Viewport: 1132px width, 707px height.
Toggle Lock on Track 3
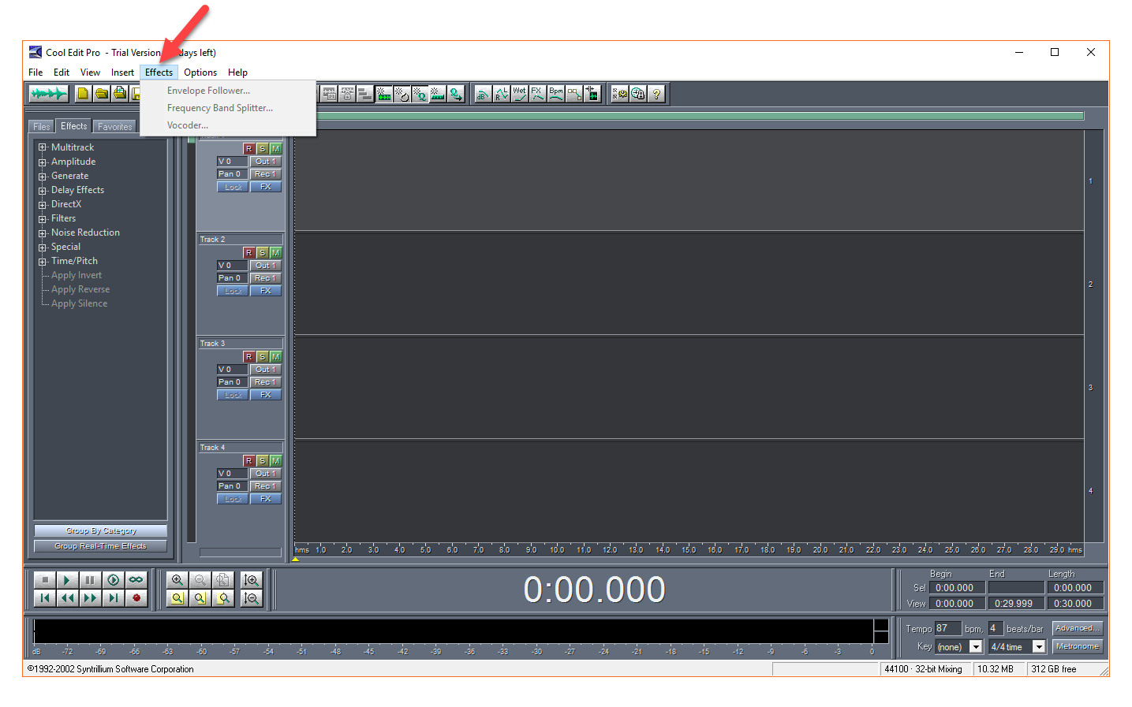[233, 395]
